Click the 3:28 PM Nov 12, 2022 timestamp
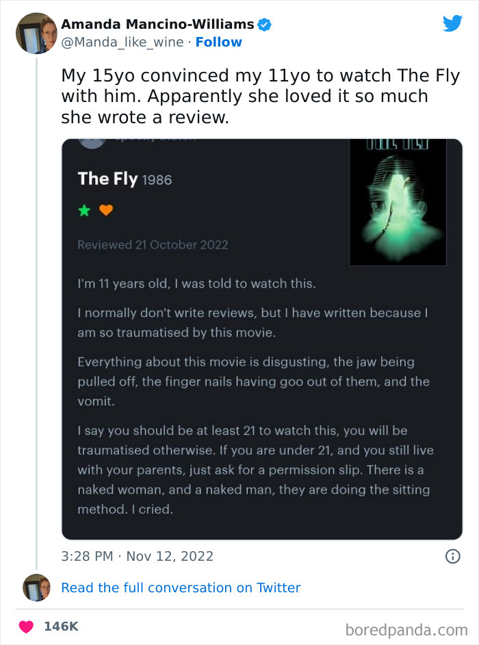The image size is (479, 645). tap(138, 556)
